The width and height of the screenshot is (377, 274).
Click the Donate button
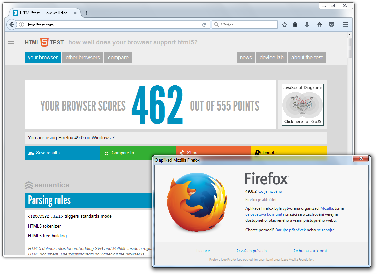click(289, 151)
